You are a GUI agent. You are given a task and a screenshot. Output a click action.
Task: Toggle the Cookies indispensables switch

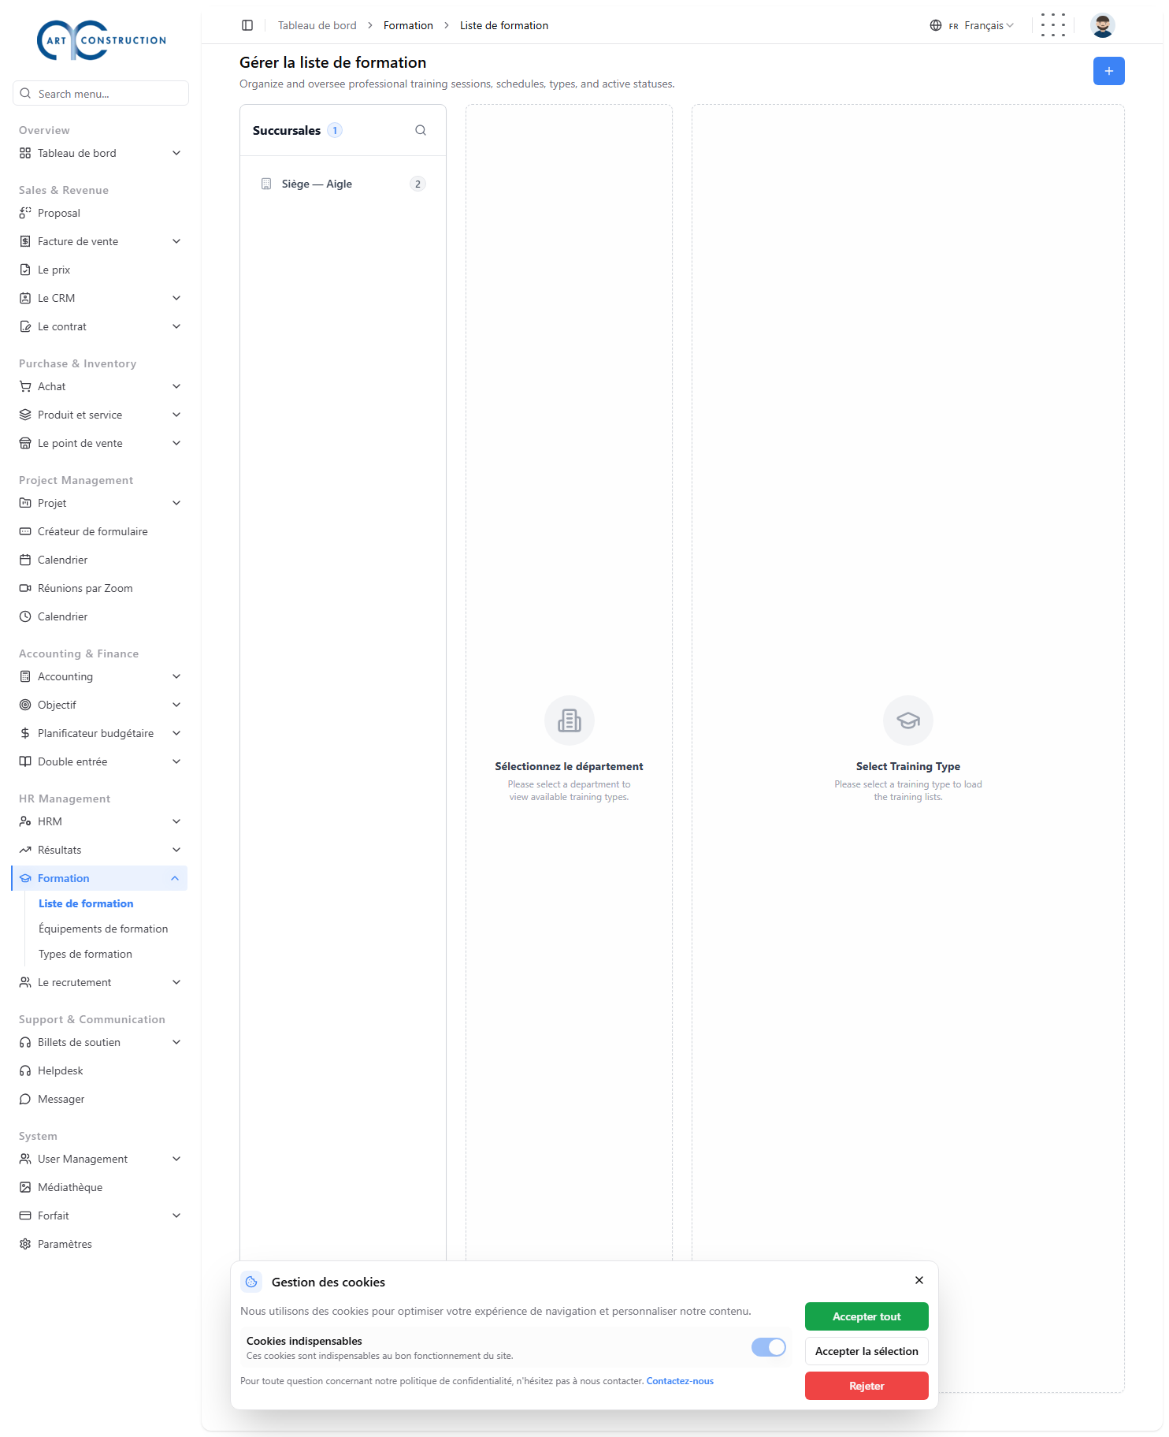pyautogui.click(x=769, y=1347)
